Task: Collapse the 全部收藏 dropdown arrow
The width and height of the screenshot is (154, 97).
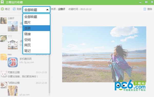Action: [47, 10]
